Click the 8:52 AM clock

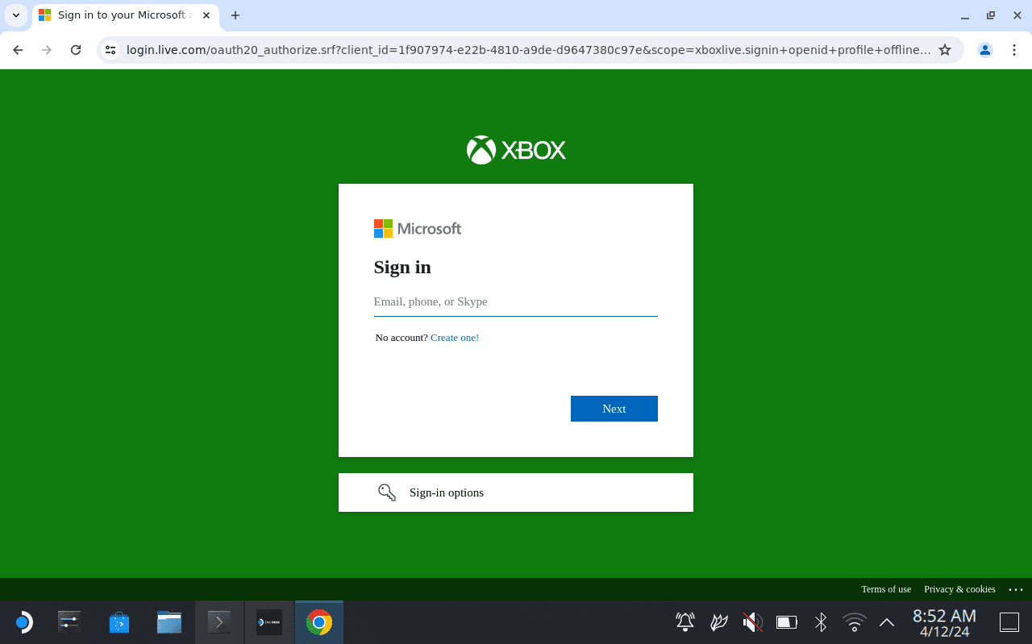[x=944, y=617]
